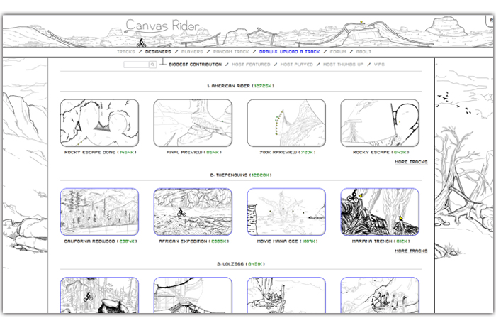Open the Mariana Trench track thumbnail
Image resolution: width=496 pixels, height=328 pixels.
coord(380,212)
